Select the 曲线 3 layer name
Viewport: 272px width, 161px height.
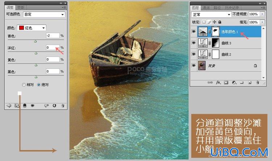226,43
